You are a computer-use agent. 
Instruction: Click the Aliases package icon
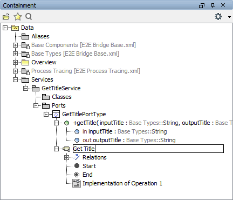tap(25, 36)
